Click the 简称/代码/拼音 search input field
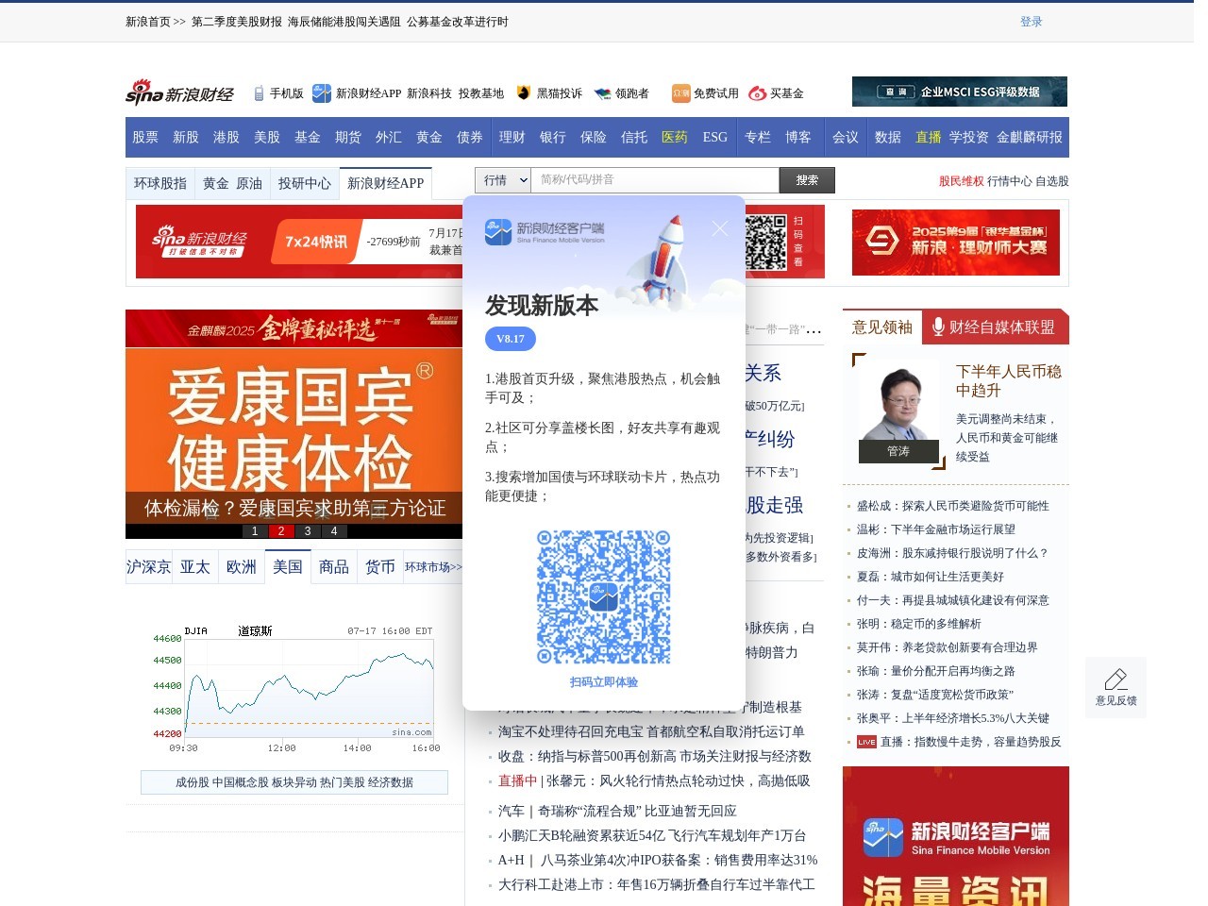This screenshot has height=906, width=1208. tap(656, 179)
